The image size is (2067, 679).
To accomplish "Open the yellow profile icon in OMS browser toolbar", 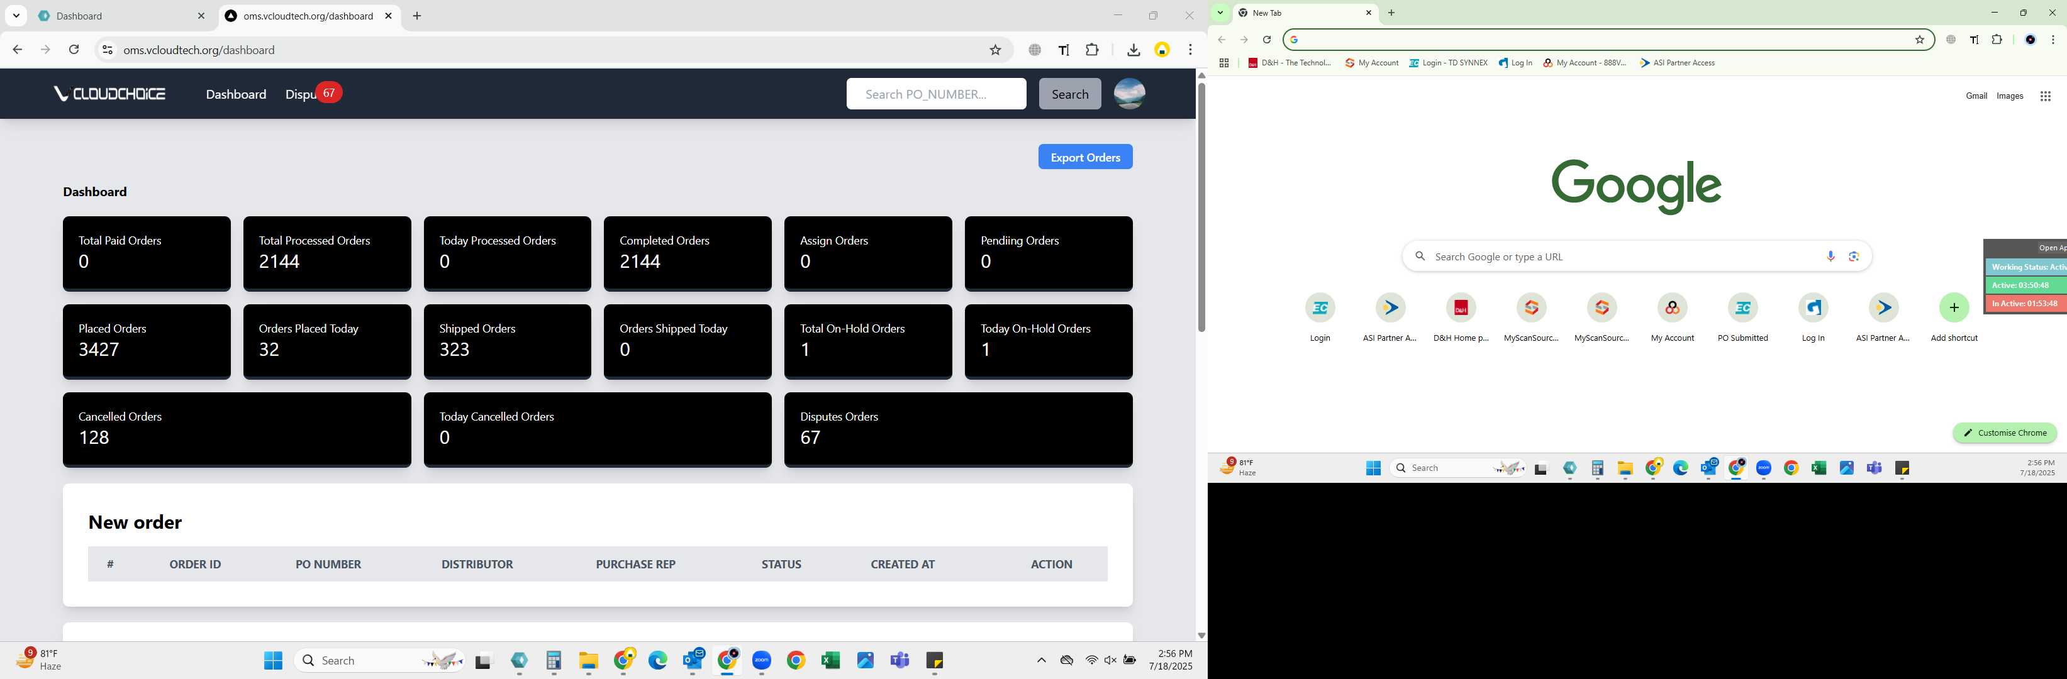I will click(x=1162, y=50).
